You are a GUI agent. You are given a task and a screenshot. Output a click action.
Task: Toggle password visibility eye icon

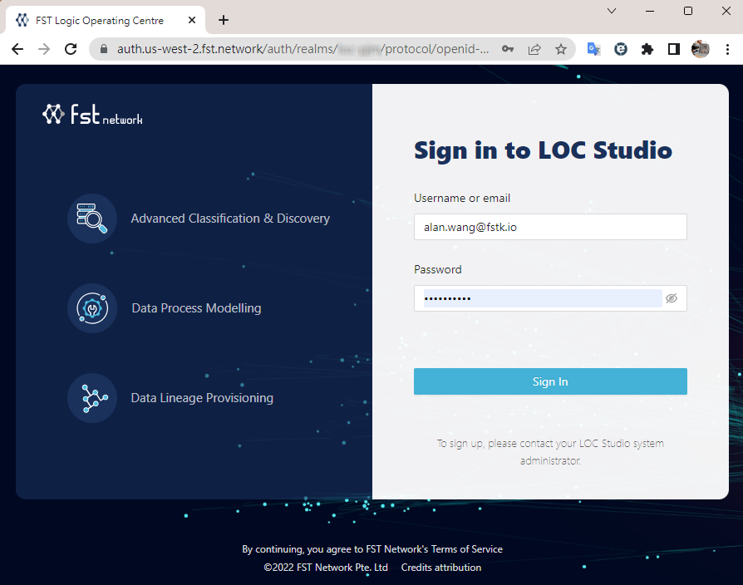[672, 298]
